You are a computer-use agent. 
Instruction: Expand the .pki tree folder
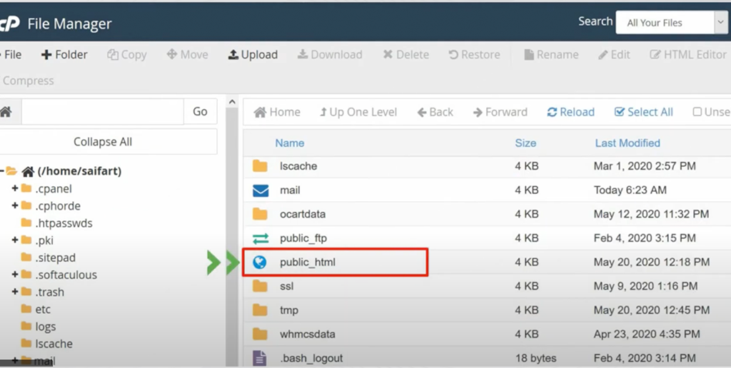(x=15, y=240)
